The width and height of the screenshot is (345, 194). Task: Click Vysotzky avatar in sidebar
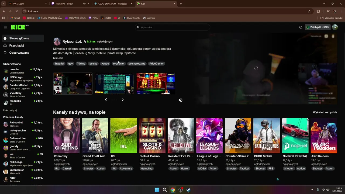tap(6, 95)
